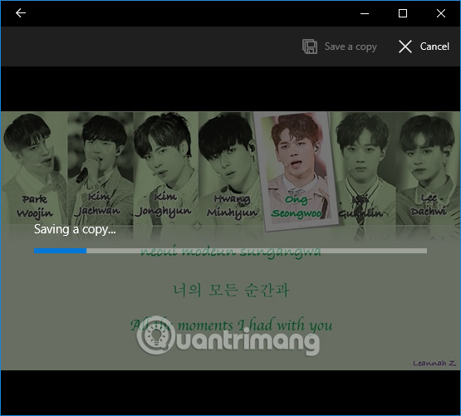This screenshot has width=461, height=416.
Task: Click the Korean lyric line text
Action: (x=231, y=290)
